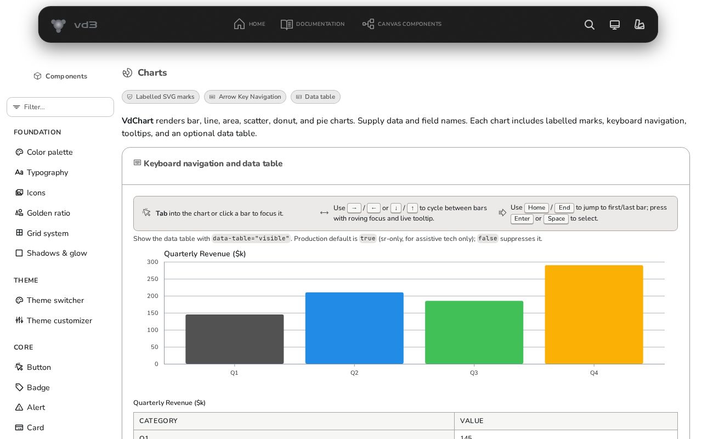
Task: Click the blue Q2 bar
Action: click(x=354, y=328)
